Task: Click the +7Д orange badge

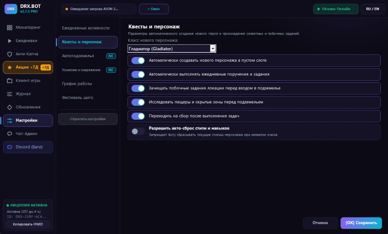Action: (x=46, y=67)
